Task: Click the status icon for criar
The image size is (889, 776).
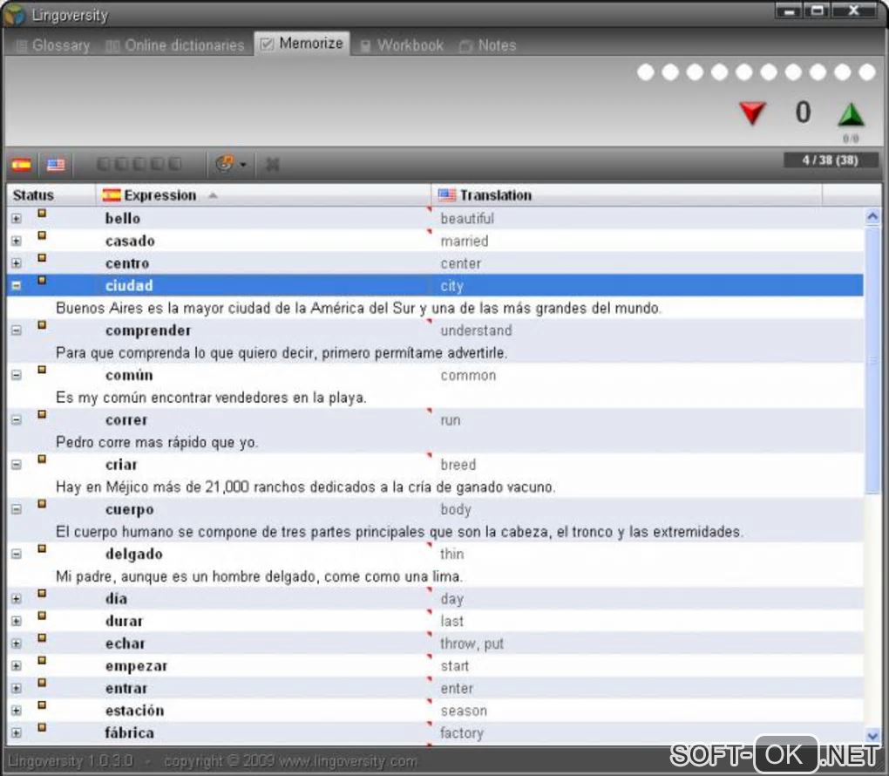Action: point(42,459)
